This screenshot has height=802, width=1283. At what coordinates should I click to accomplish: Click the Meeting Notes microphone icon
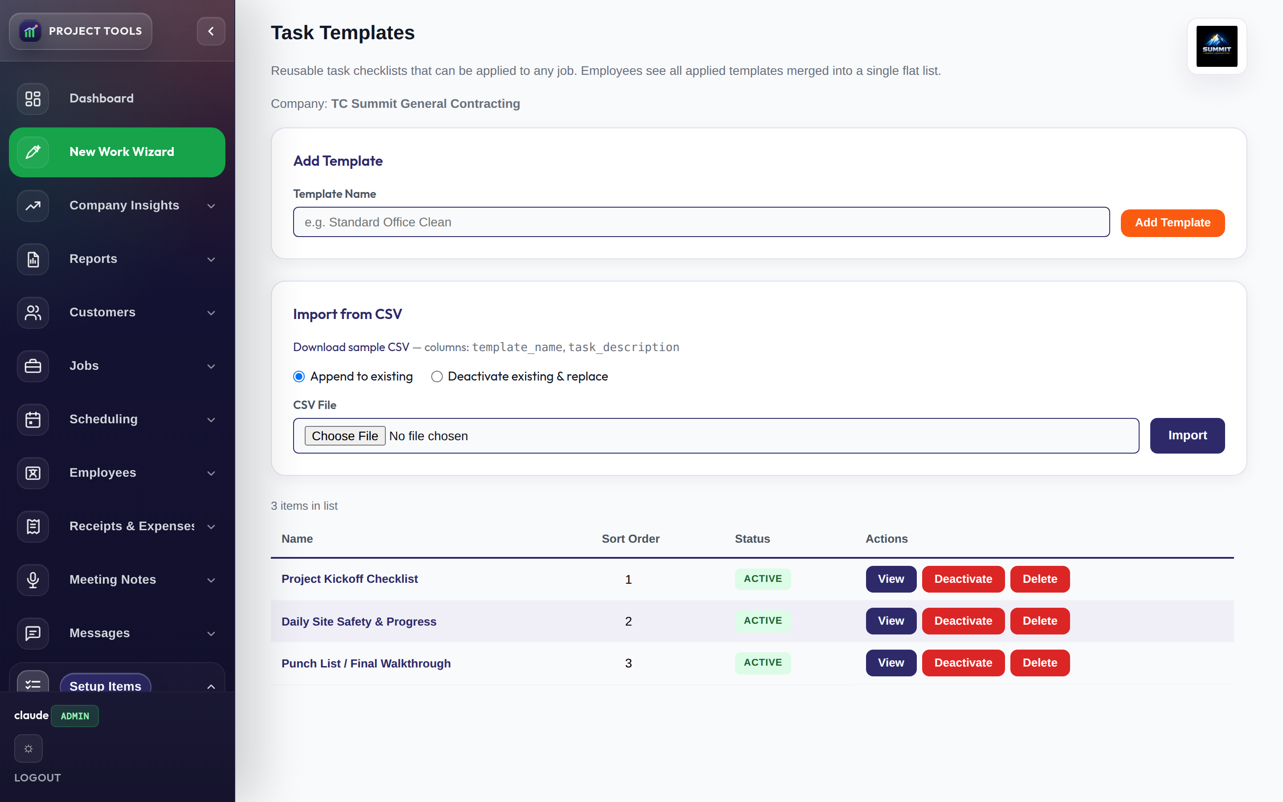point(33,580)
